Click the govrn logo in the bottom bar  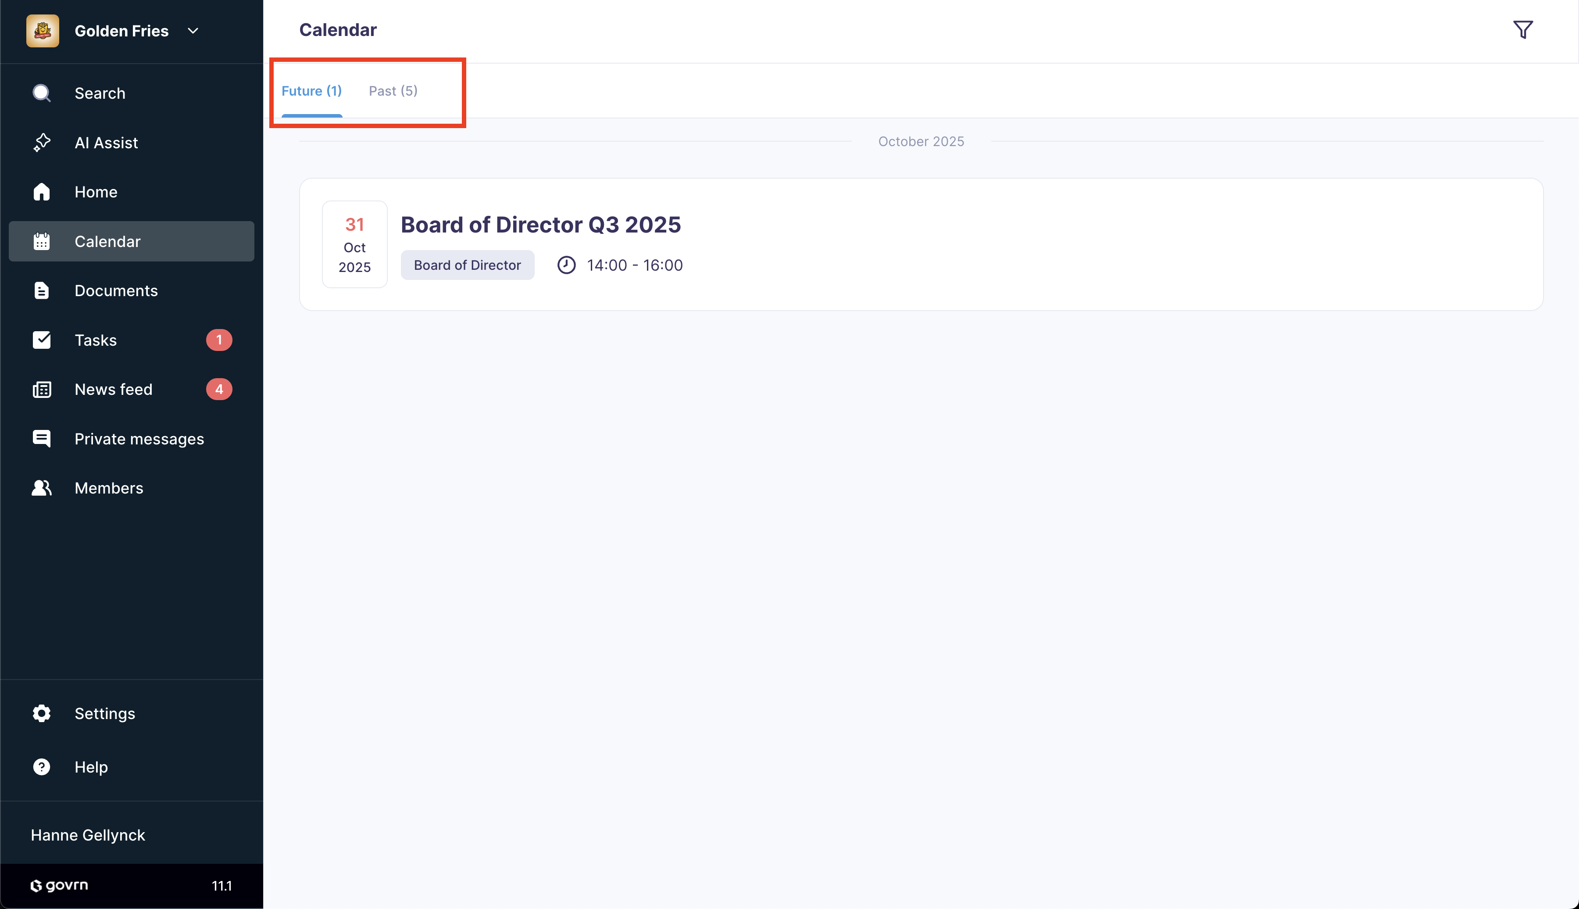(x=59, y=884)
